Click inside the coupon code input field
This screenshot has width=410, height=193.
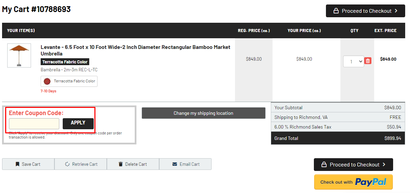(34, 124)
